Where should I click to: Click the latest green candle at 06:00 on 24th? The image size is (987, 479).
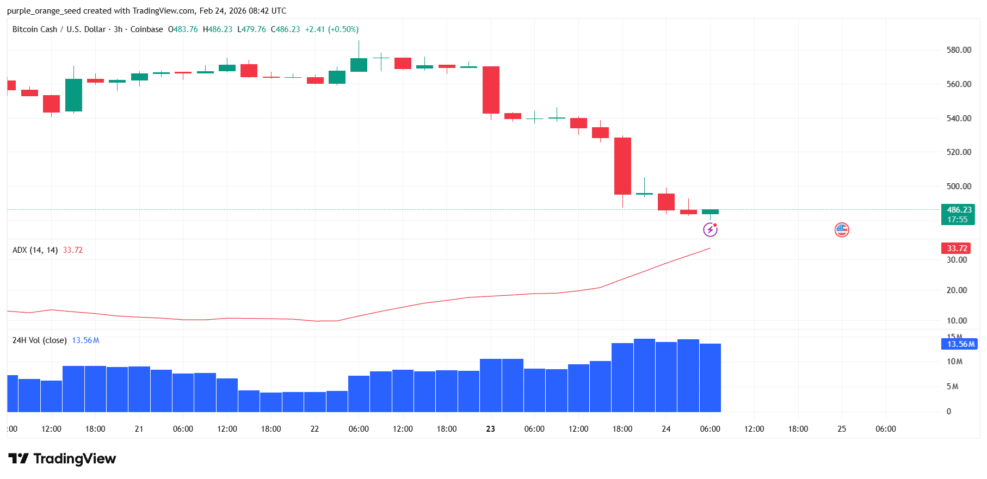(x=710, y=212)
